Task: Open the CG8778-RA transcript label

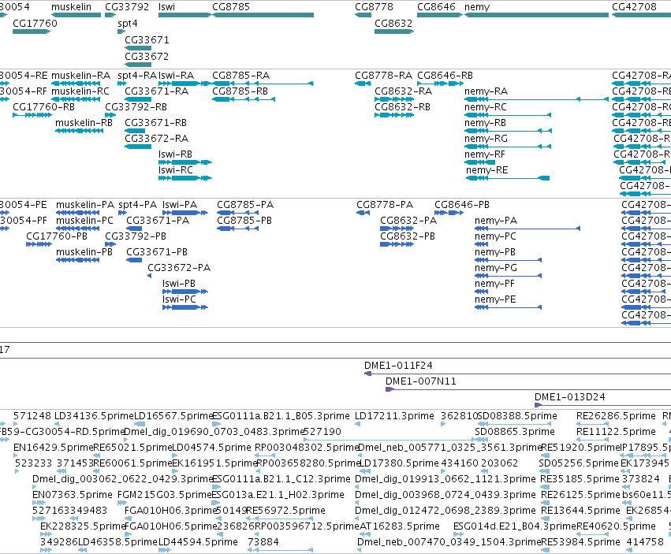Action: pyautogui.click(x=383, y=76)
